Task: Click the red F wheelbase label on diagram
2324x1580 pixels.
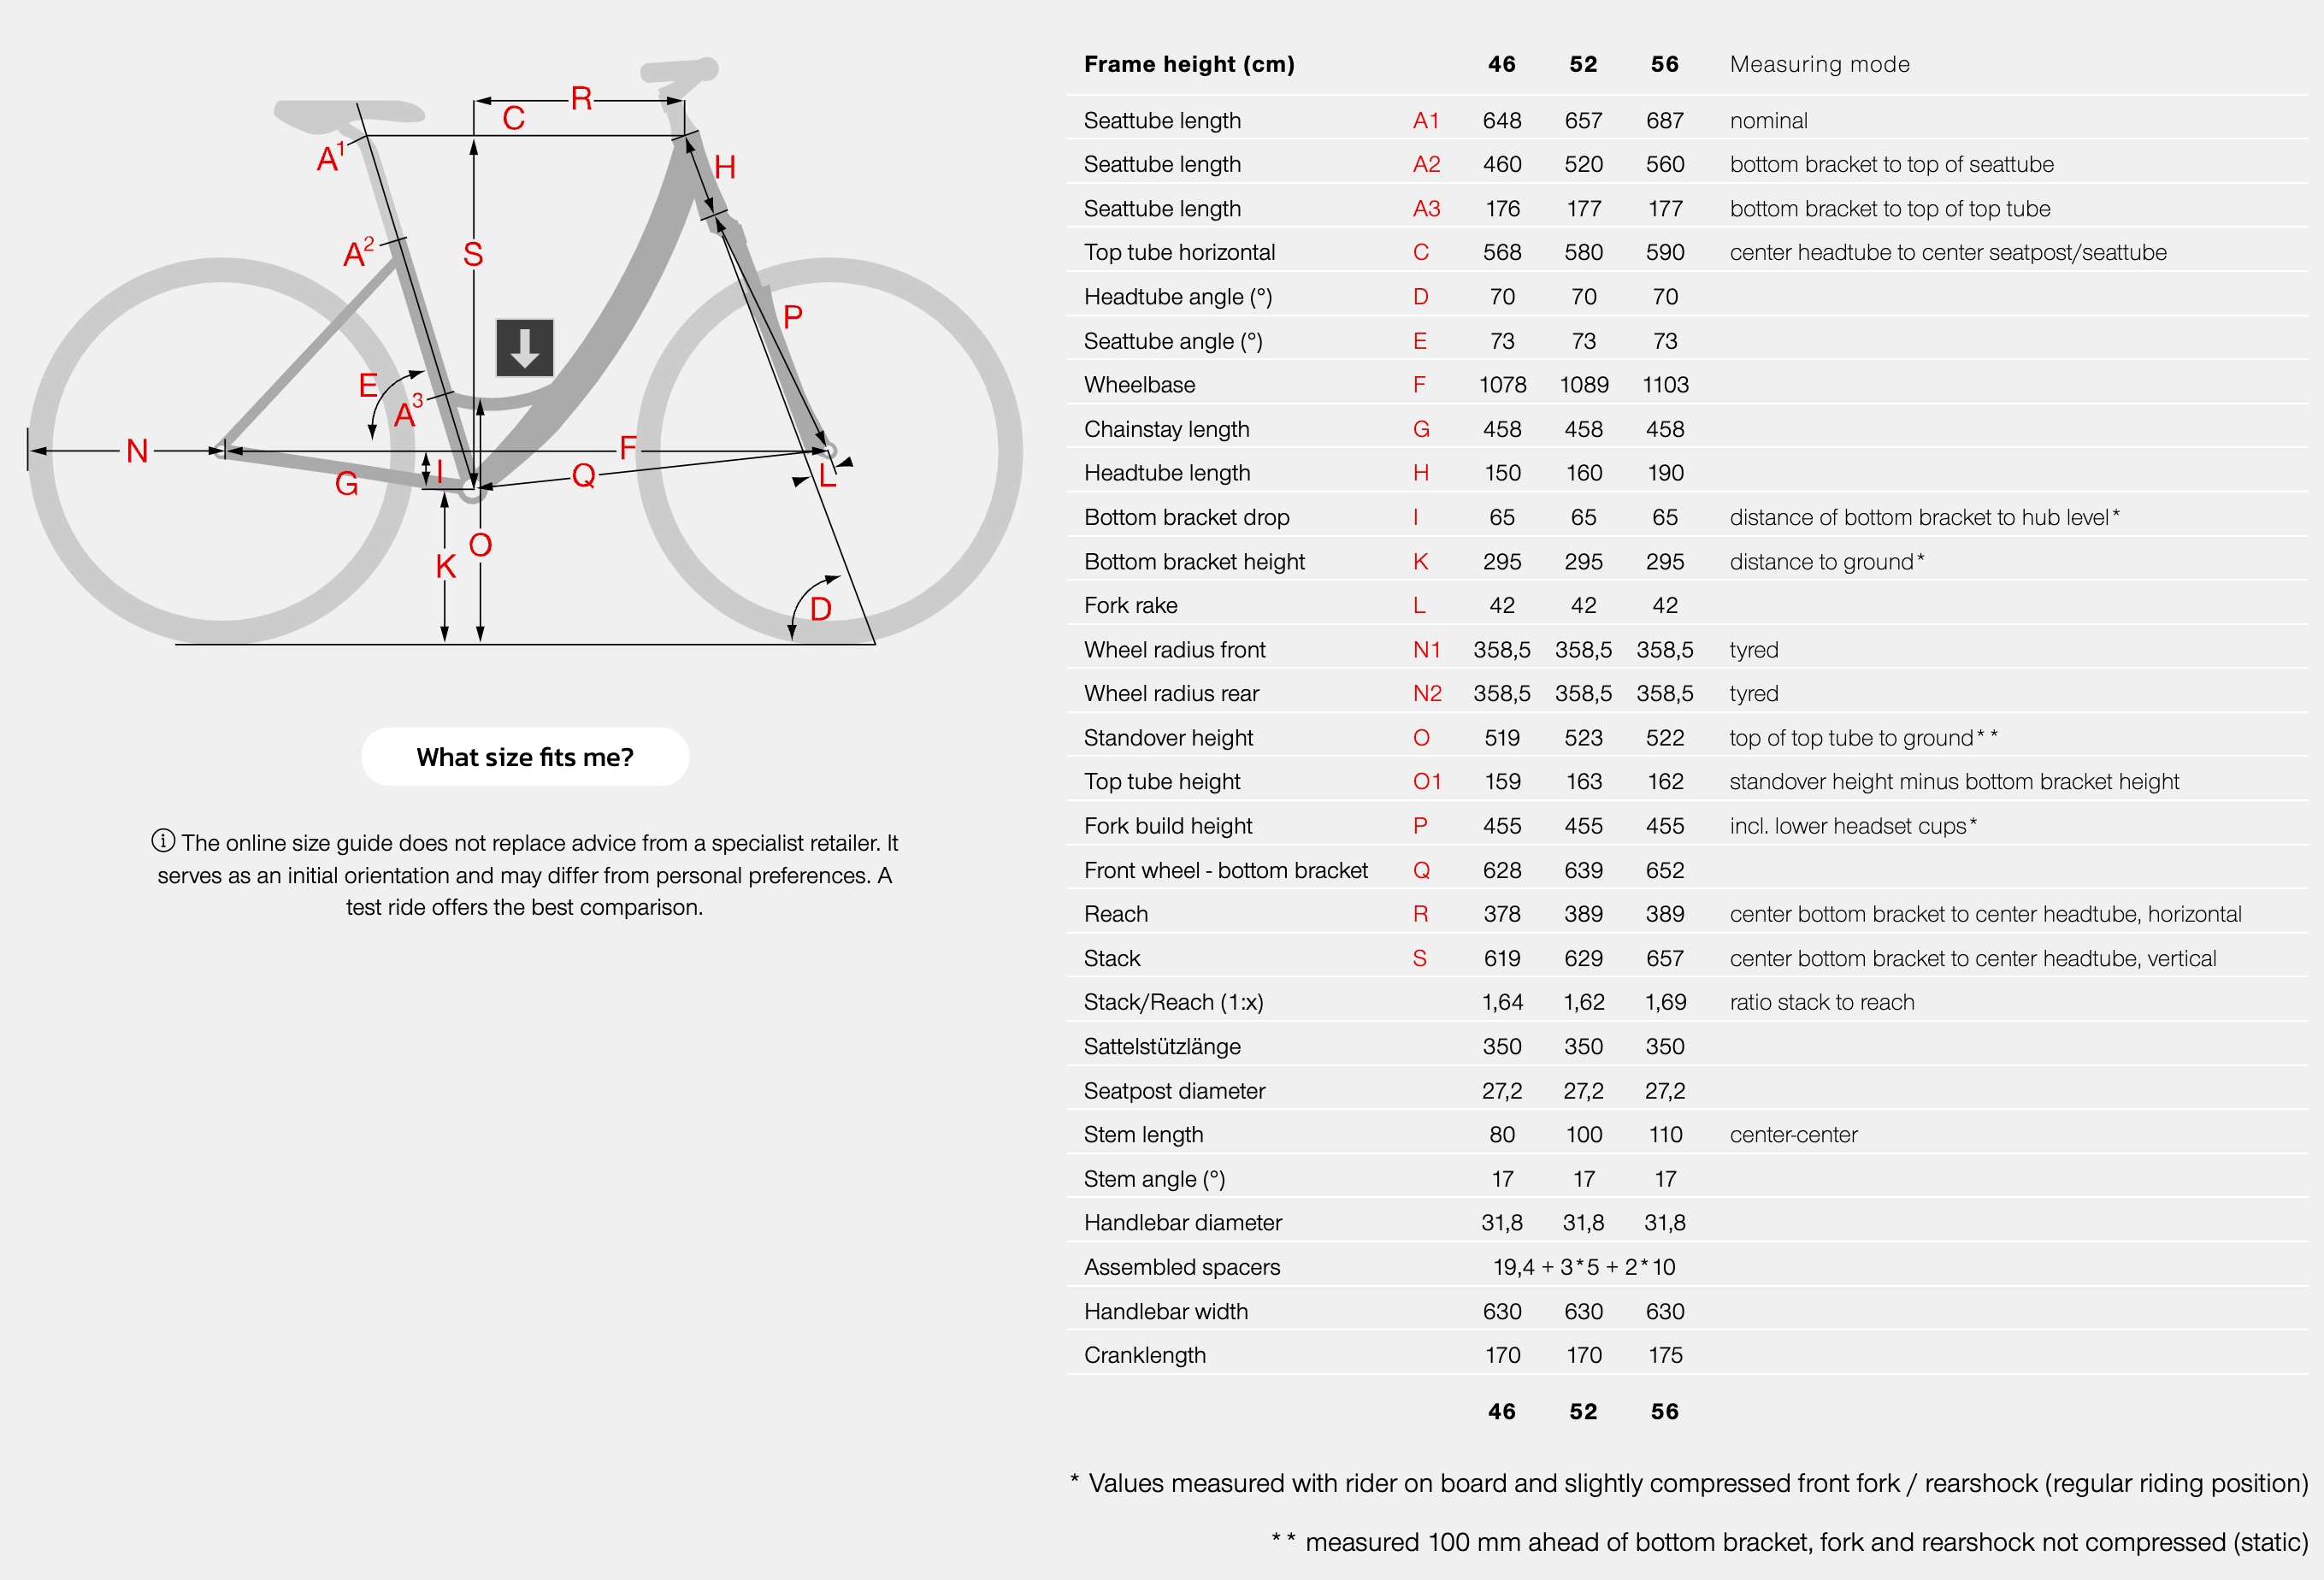Action: click(x=628, y=447)
